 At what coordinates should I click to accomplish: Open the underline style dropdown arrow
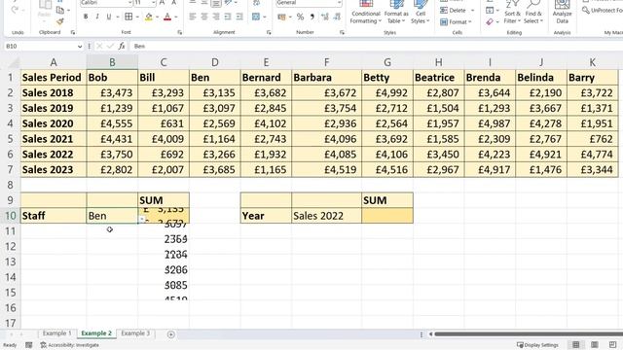tap(117, 17)
